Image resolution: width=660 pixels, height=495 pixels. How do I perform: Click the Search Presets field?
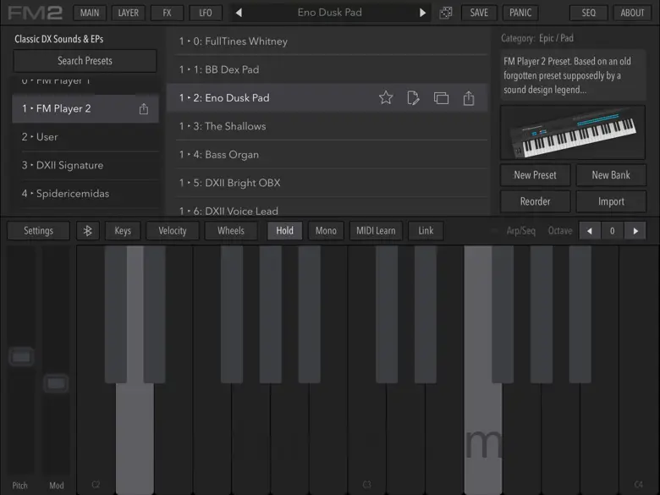[x=85, y=61]
